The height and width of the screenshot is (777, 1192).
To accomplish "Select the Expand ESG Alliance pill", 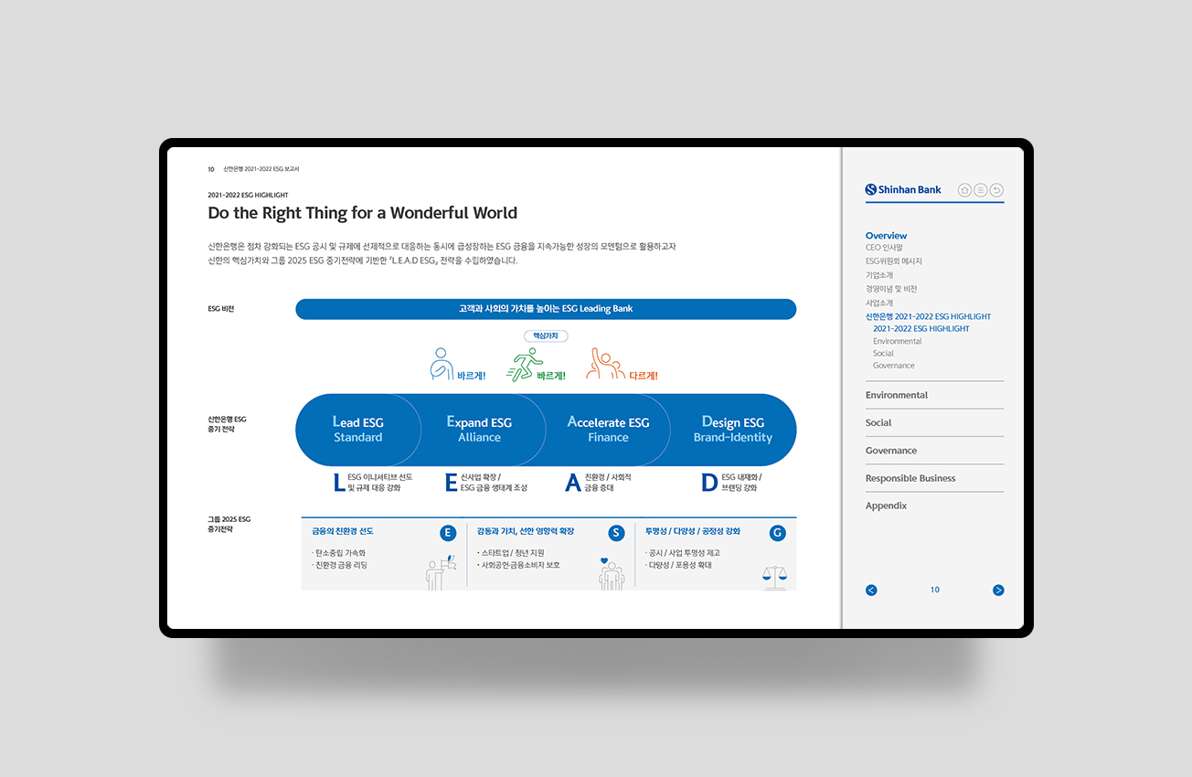I will (x=480, y=430).
